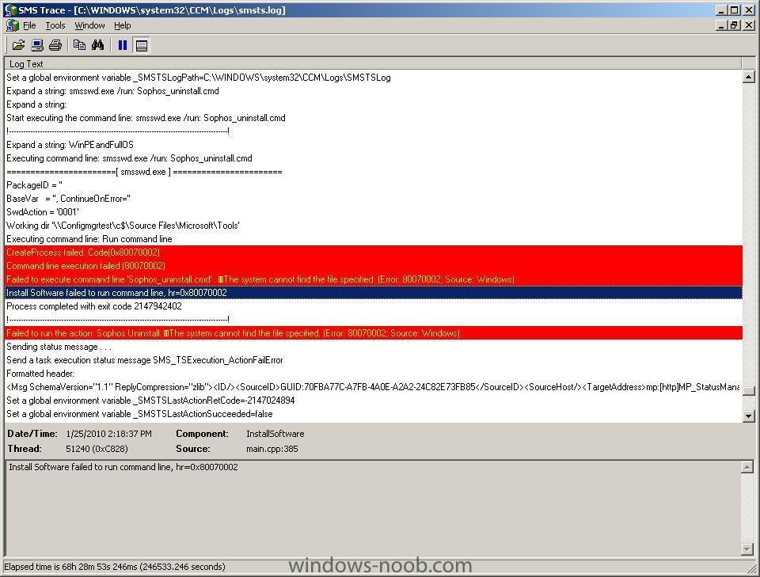Restore the inner document window

tap(735, 25)
